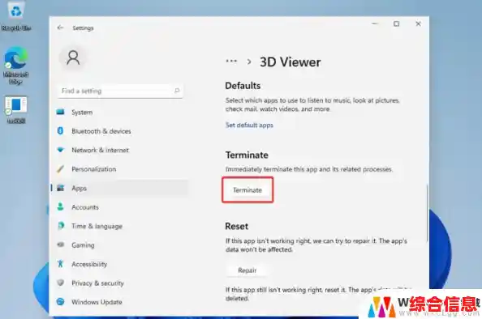Screen dimensions: 482x319
Task: Maximize the Settings window
Action: point(397,23)
